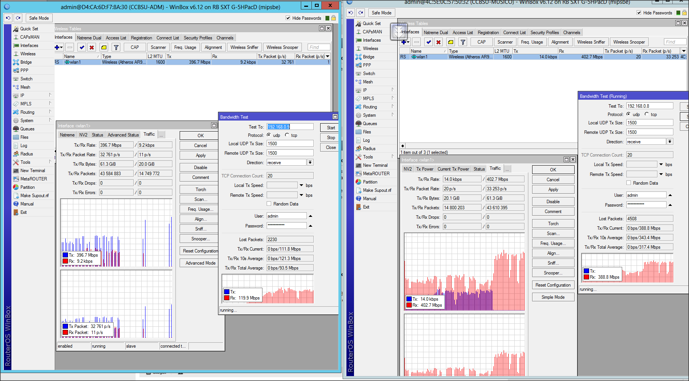689x381 pixels.
Task: Click the Torch button in right interface dialog
Action: point(553,224)
